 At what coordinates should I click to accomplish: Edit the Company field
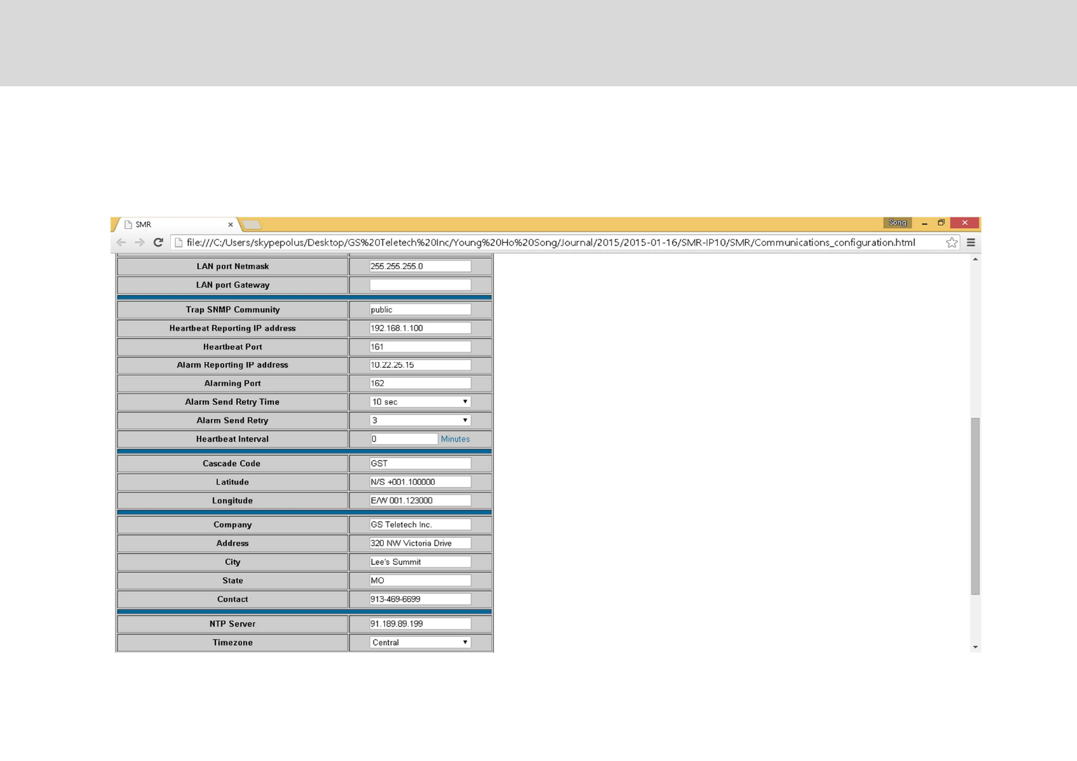point(420,524)
